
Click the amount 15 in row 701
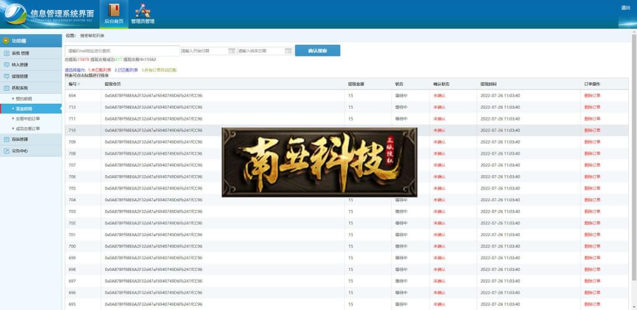351,235
